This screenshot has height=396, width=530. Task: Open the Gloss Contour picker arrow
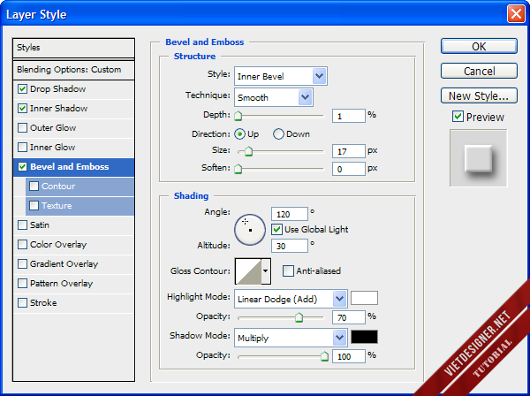(x=266, y=270)
